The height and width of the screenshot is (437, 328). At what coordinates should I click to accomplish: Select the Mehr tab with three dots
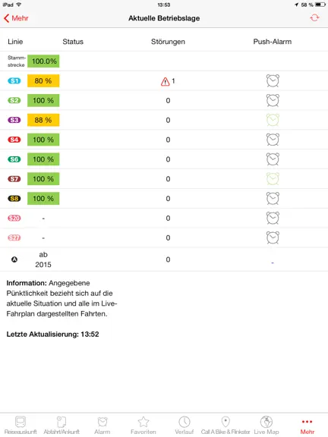[307, 426]
